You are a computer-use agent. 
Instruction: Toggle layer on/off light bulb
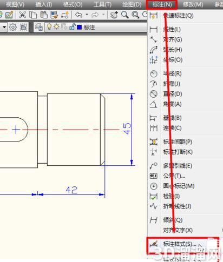click(49, 27)
